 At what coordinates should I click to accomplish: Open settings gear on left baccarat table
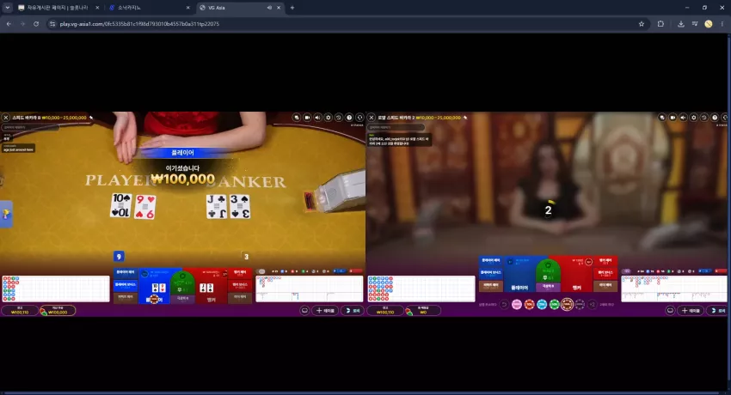pos(329,118)
